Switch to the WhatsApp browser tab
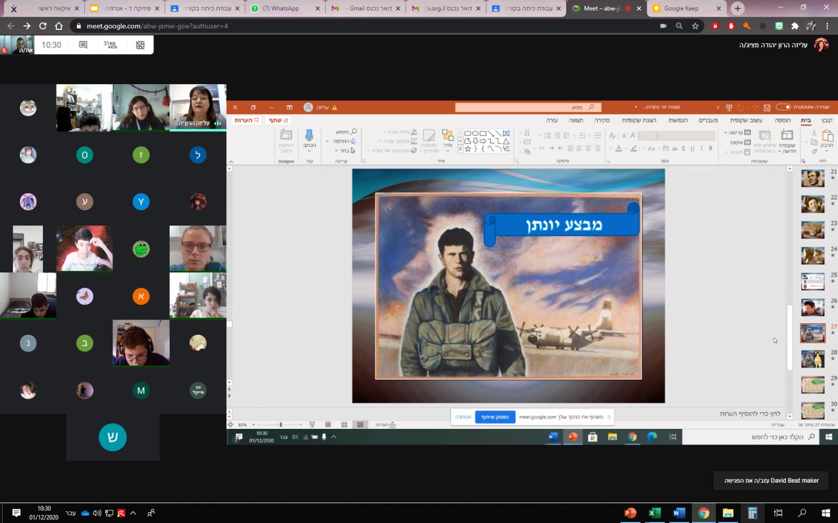 285,8
